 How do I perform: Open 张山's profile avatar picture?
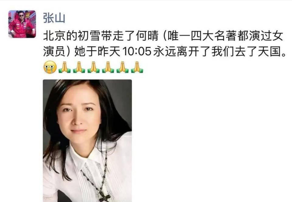(x=22, y=24)
